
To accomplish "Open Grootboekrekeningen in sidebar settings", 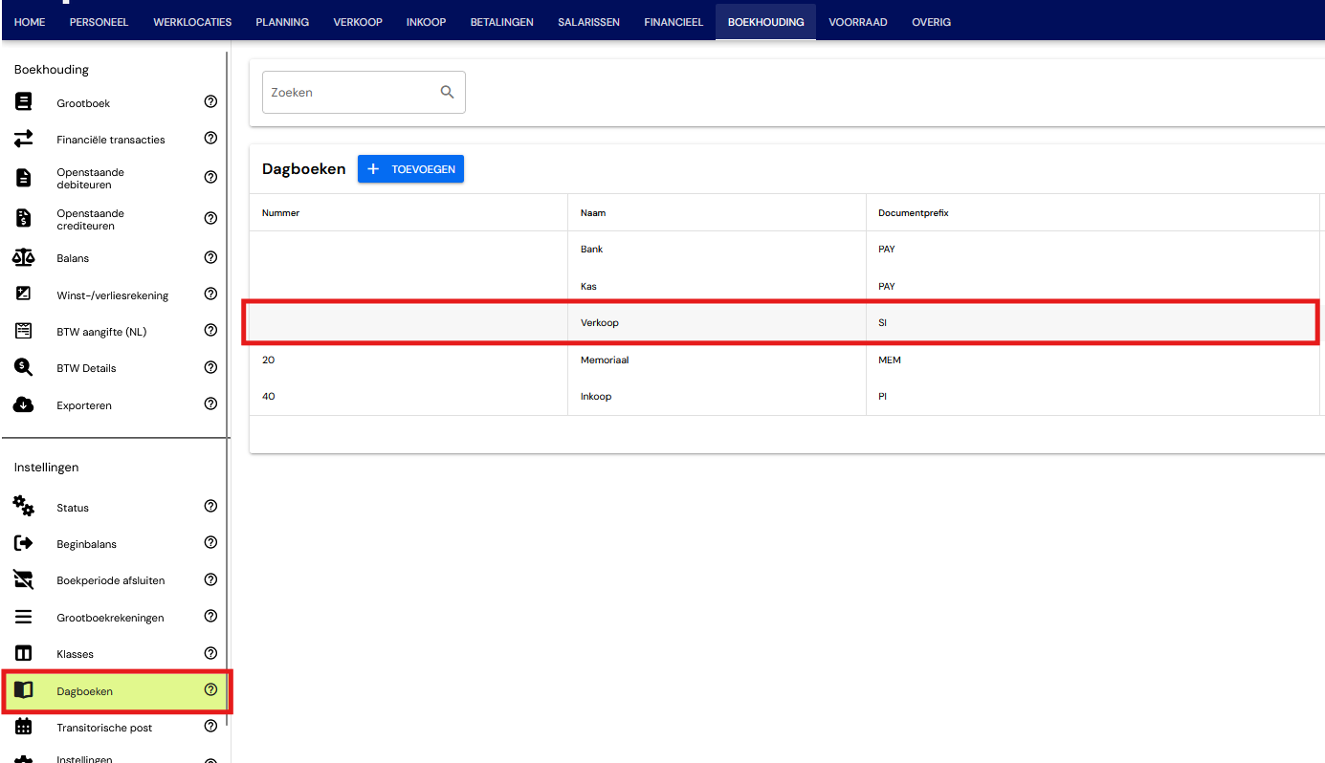I will [110, 618].
